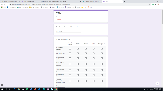Viewport: 163px width, 91px height.
Task: Click the taskbar clock and date
Action: pos(156,89)
